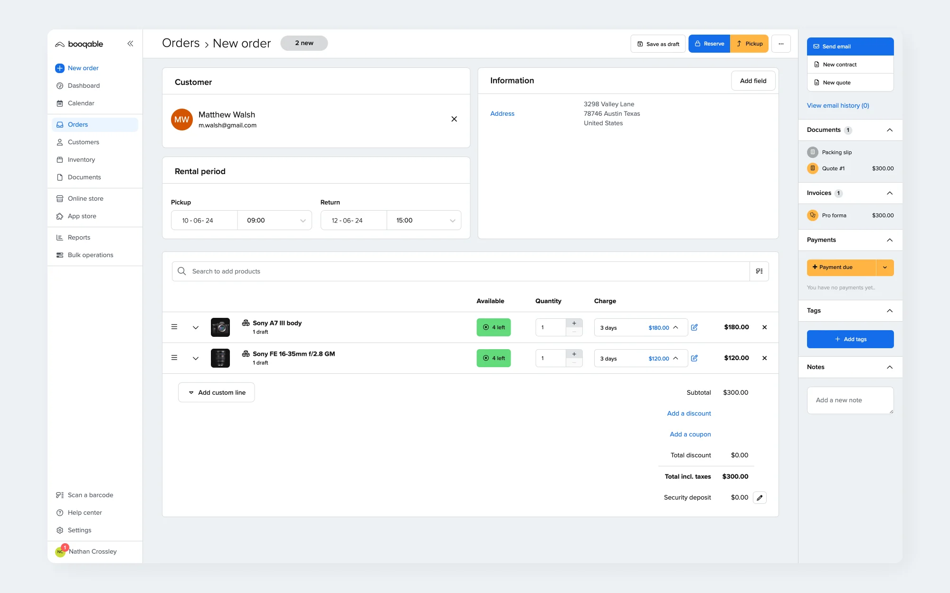Open Payment due dropdown arrow
Viewport: 950px width, 593px height.
[x=885, y=268]
